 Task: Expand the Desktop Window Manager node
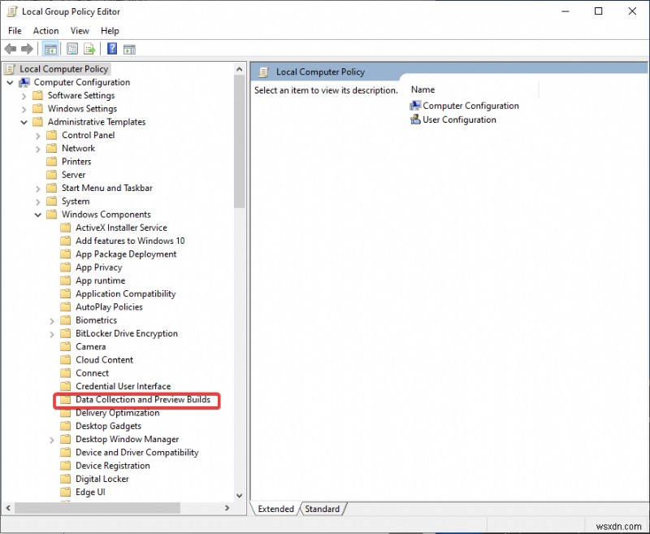[x=52, y=439]
